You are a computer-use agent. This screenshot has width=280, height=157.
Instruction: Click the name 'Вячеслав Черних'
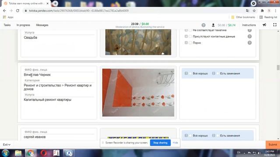point(37,75)
